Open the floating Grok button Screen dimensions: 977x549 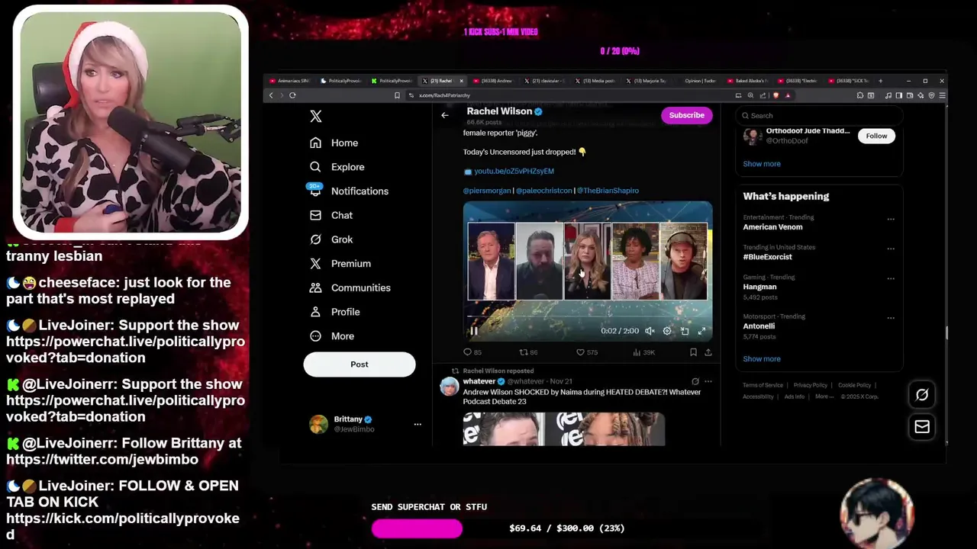[922, 395]
